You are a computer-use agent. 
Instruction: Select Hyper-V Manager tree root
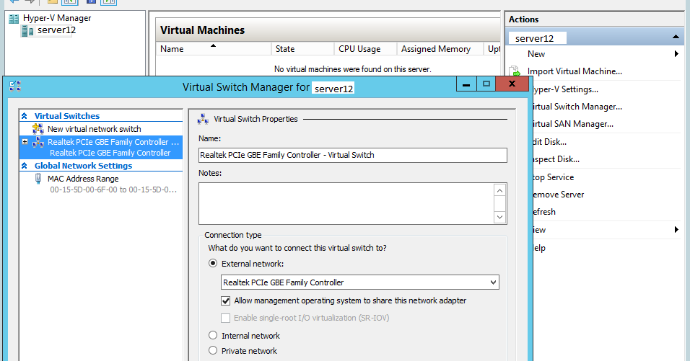coord(57,19)
